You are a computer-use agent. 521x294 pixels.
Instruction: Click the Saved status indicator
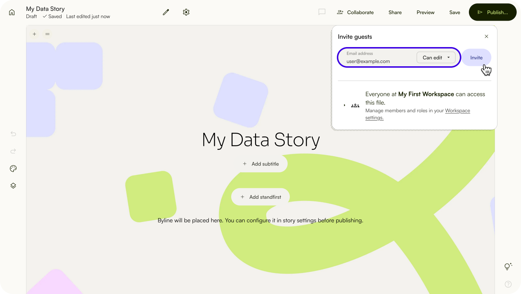(x=52, y=17)
